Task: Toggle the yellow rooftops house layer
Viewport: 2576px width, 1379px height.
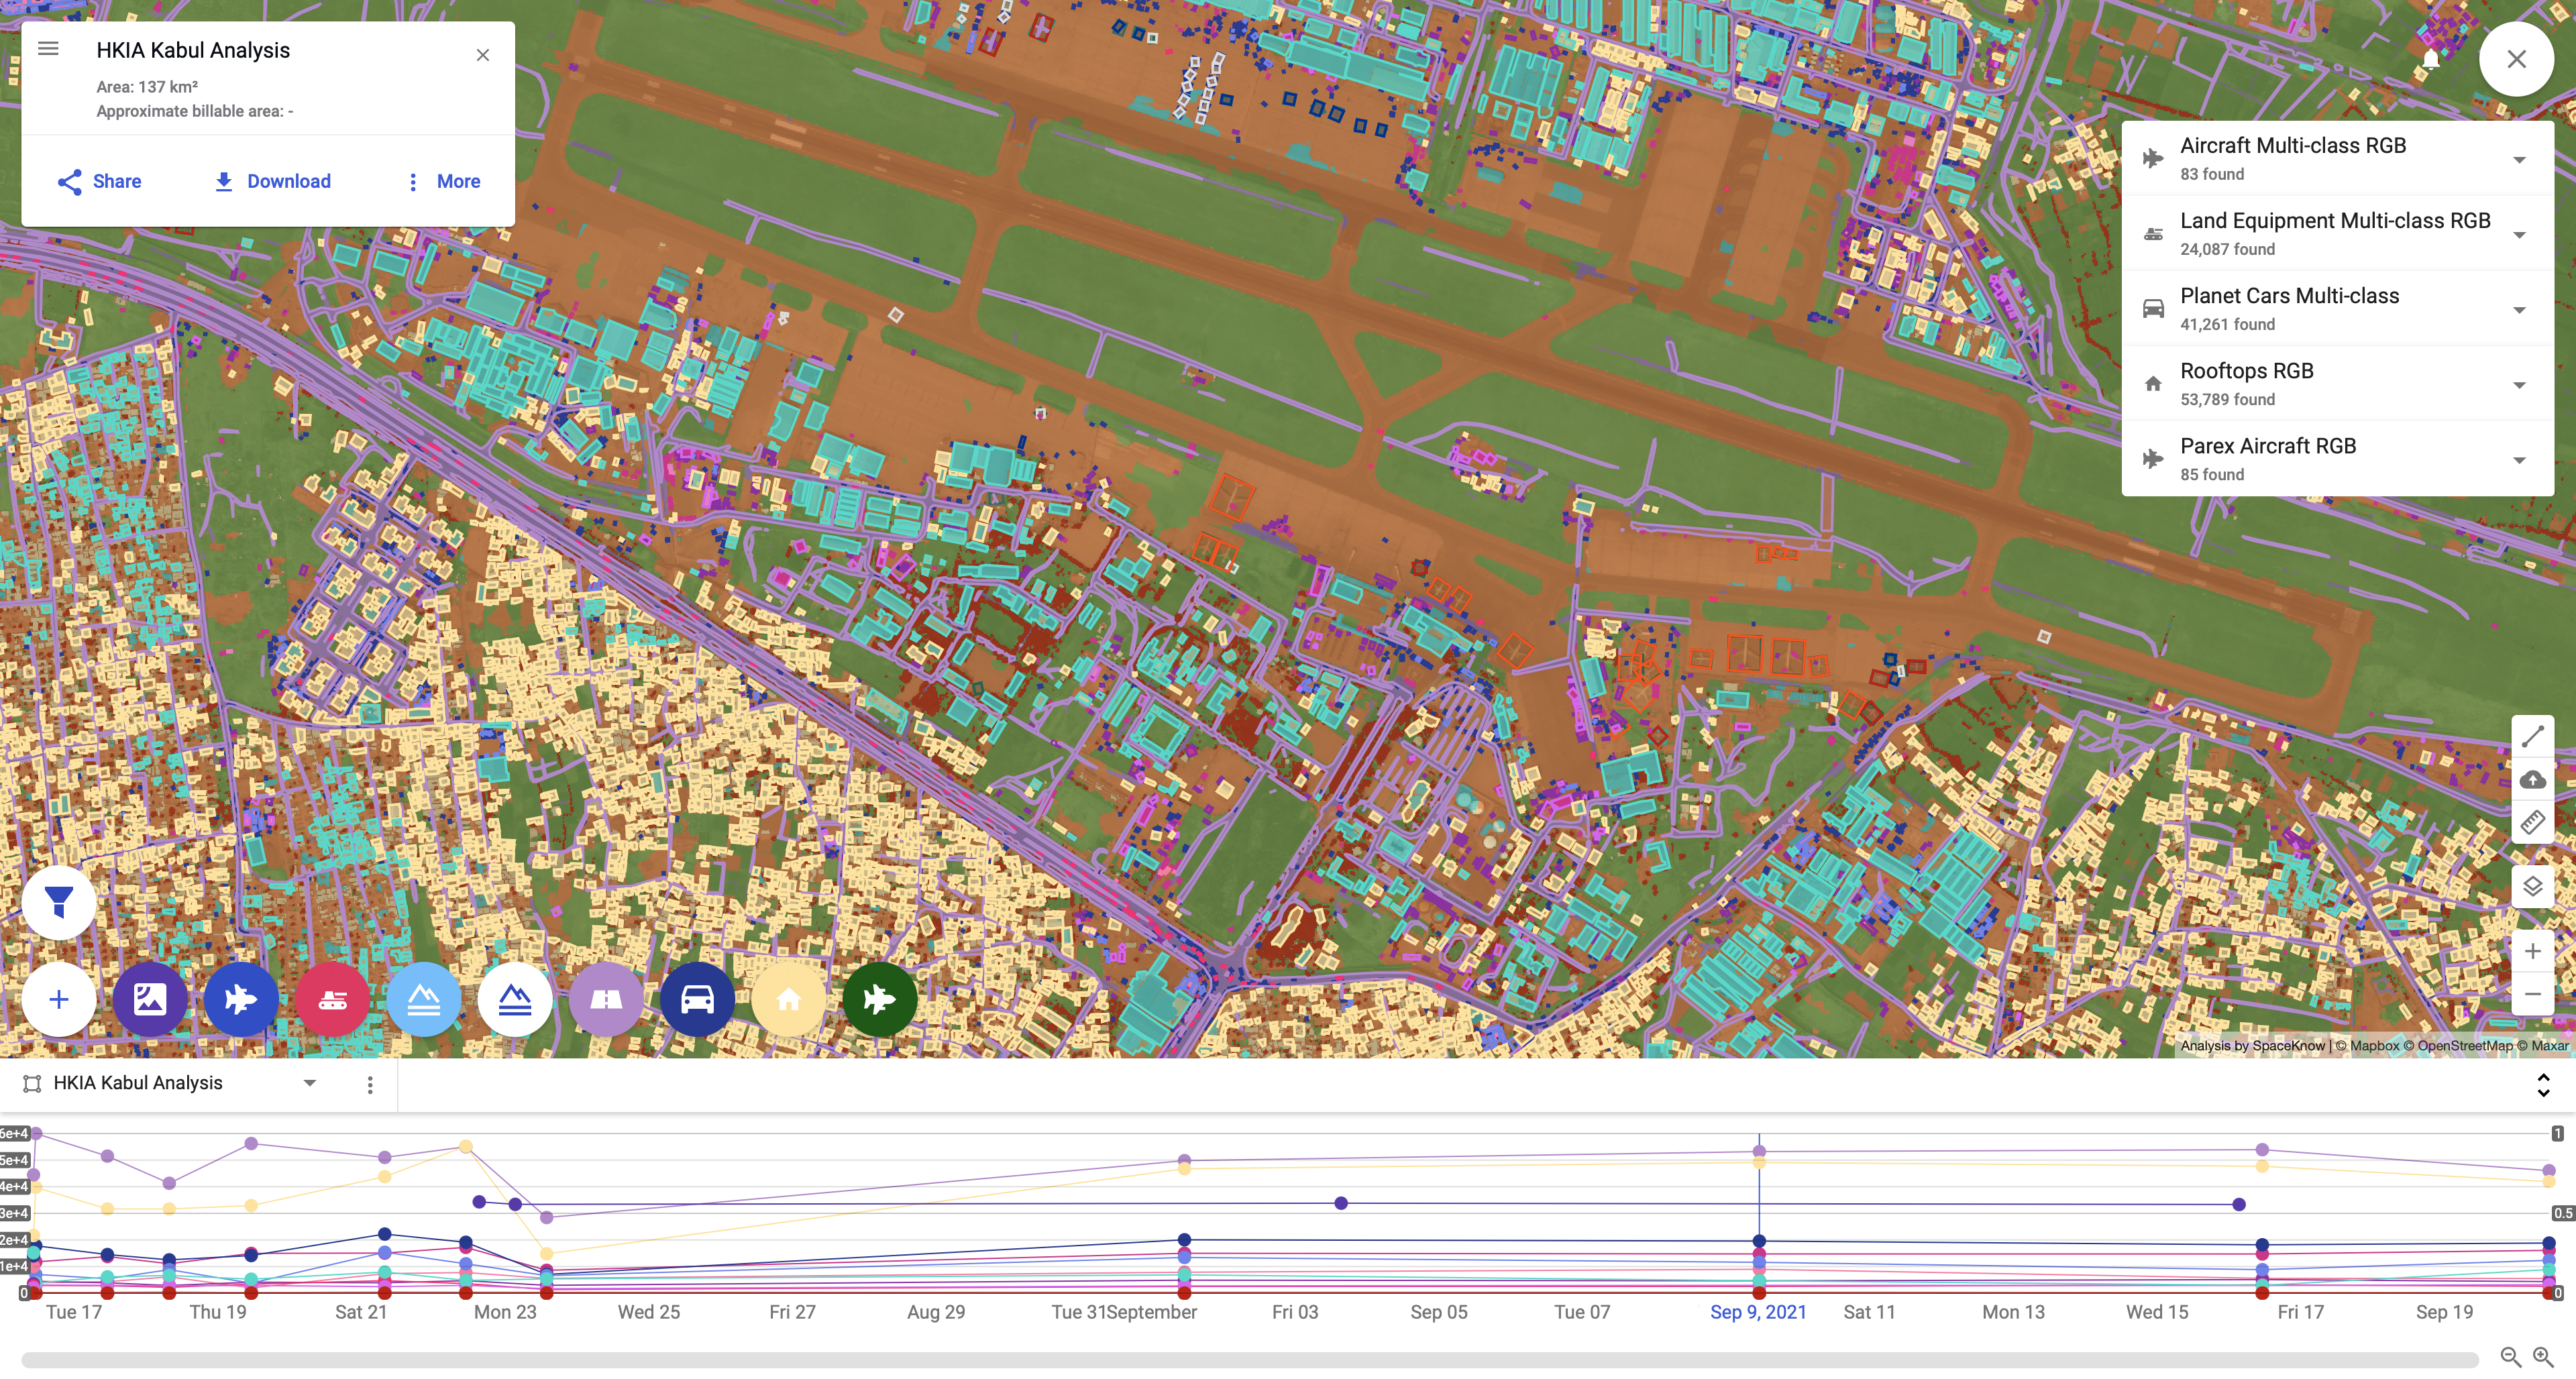Action: (x=788, y=999)
